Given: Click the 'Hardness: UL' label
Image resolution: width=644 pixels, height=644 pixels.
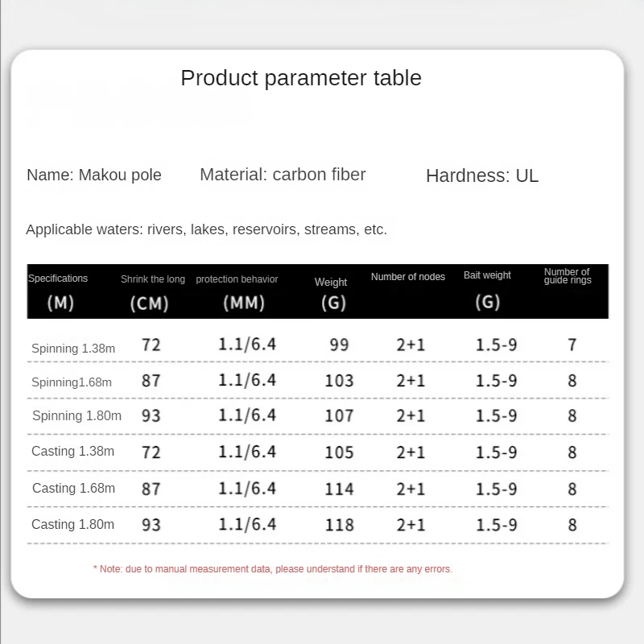Looking at the screenshot, I should point(482,175).
